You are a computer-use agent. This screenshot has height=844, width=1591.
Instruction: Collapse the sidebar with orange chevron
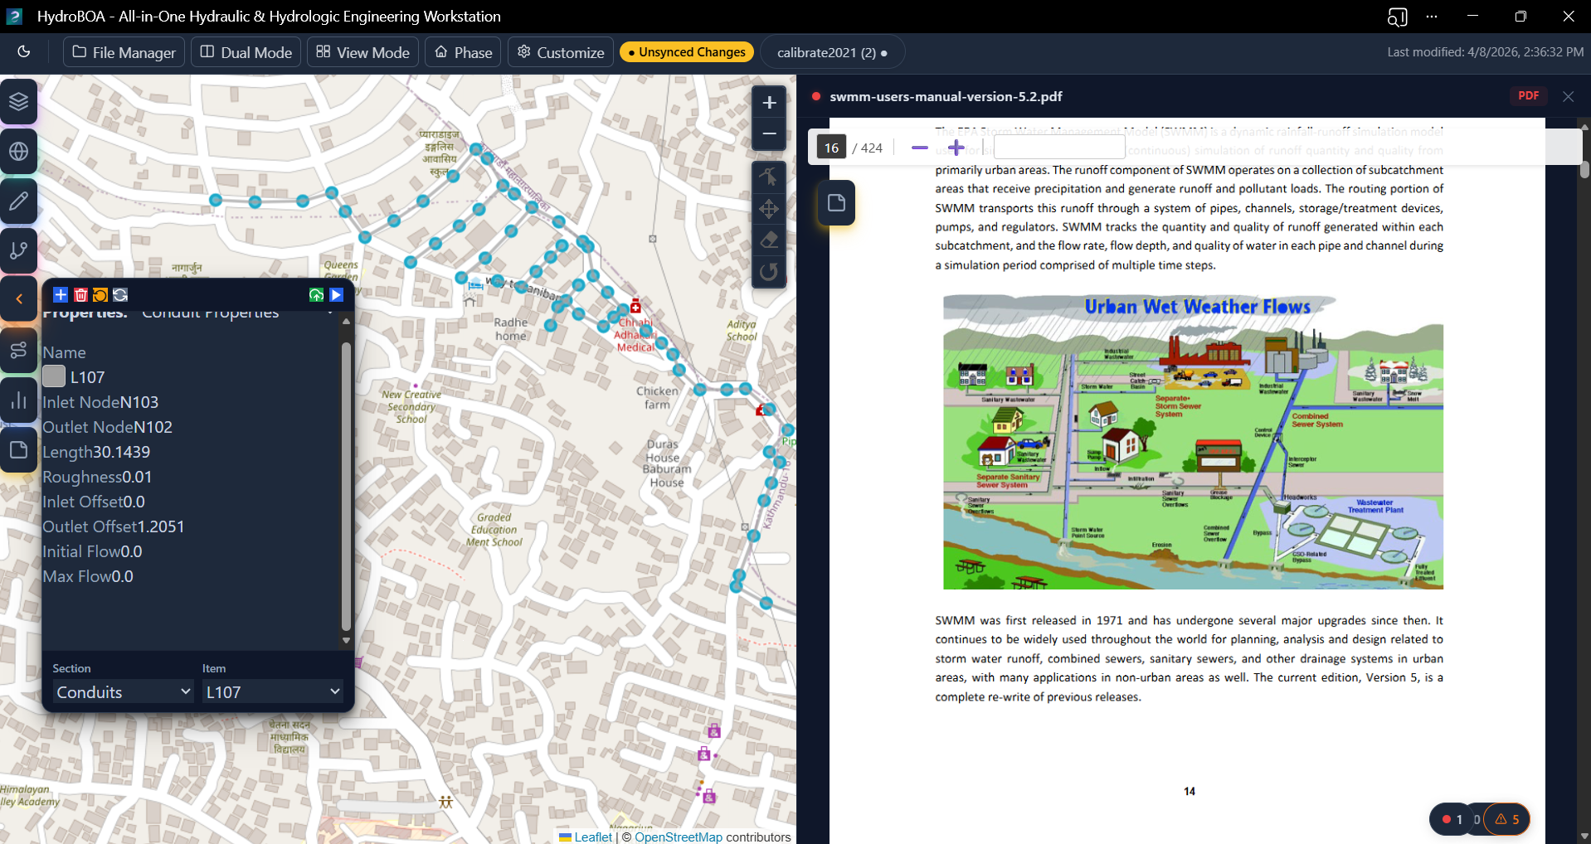pos(19,299)
